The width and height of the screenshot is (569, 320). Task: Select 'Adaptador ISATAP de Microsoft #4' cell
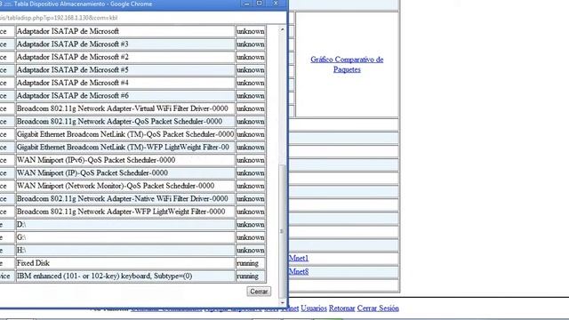(x=125, y=83)
